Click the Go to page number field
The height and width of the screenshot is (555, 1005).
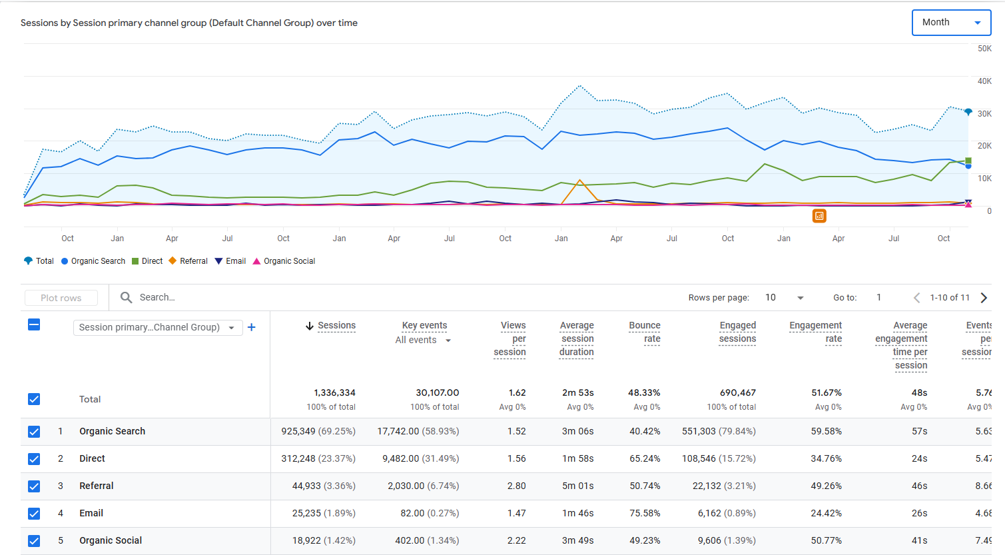tap(879, 298)
